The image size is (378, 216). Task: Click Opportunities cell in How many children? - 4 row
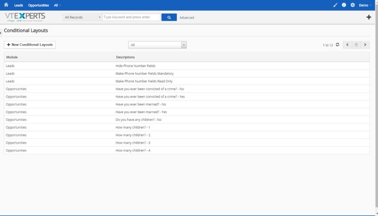16,151
